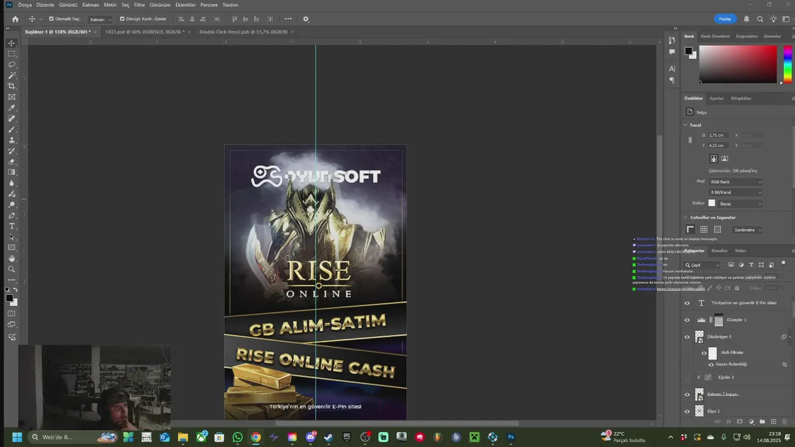795x447 pixels.
Task: Select the History Brush tool
Action: click(12, 151)
